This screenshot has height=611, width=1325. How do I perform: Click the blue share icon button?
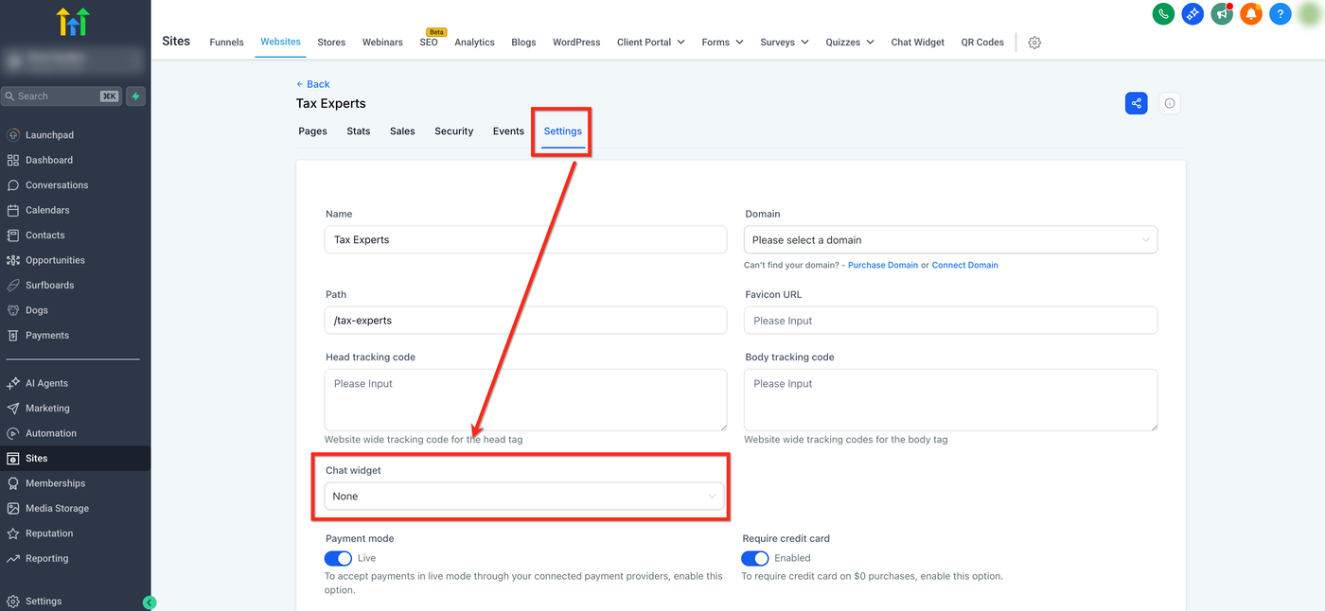click(1136, 103)
